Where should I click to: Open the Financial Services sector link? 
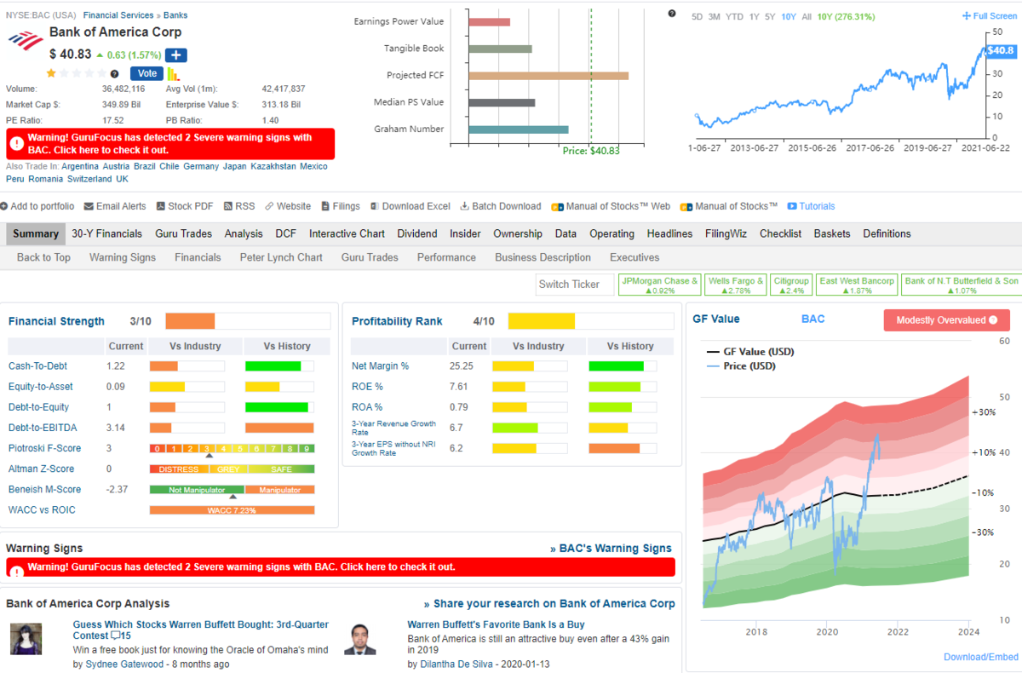tap(118, 15)
